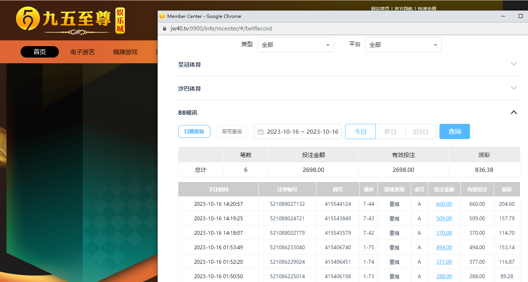Click the 下注时间 column header
The width and height of the screenshot is (528, 282).
(x=218, y=189)
